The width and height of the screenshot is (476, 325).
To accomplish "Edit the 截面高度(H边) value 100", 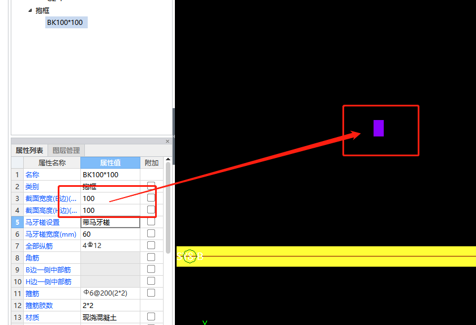I will coord(110,210).
